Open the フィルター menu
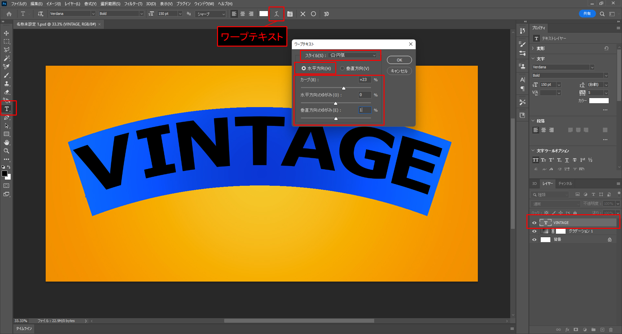This screenshot has height=334, width=622. tap(133, 4)
